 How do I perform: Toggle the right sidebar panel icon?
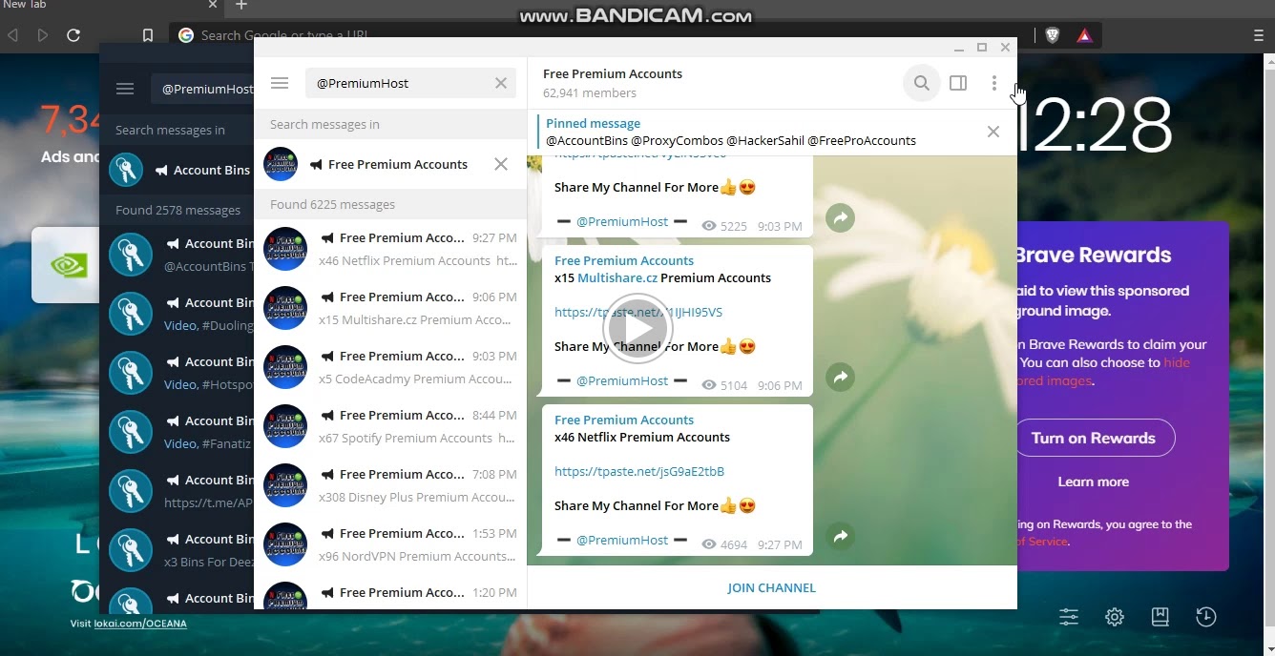pos(958,83)
